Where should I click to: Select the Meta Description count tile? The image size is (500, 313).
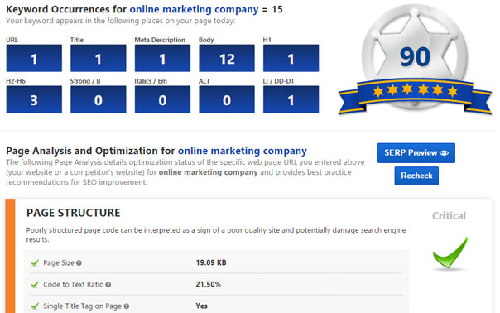tap(162, 58)
